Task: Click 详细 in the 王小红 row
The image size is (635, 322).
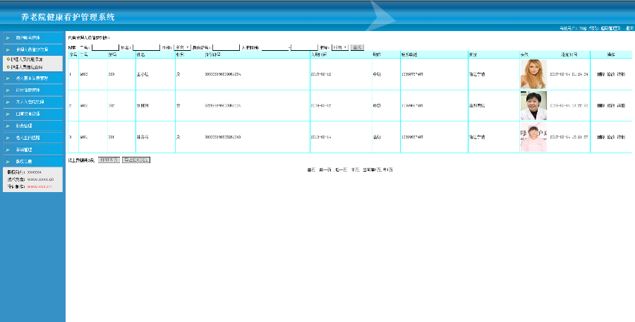Action: click(x=621, y=74)
